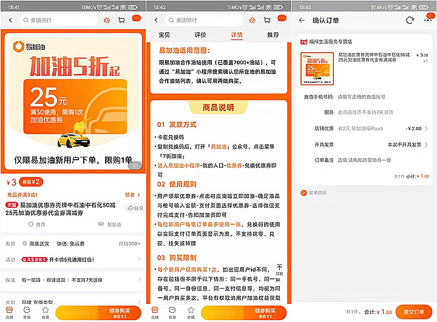Tap 领券 link to get coupon
This screenshot has width=437, height=322.
click(132, 195)
